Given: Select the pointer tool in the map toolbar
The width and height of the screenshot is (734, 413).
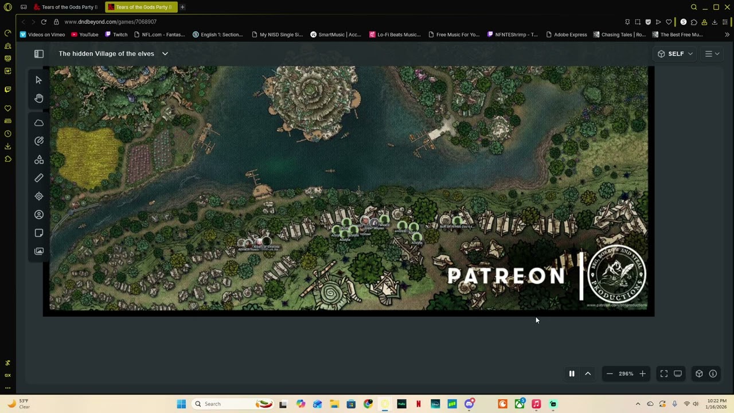Looking at the screenshot, I should (39, 80).
